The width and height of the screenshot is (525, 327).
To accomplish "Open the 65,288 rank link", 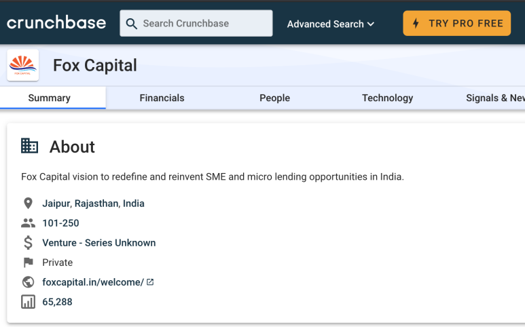I will tap(57, 302).
